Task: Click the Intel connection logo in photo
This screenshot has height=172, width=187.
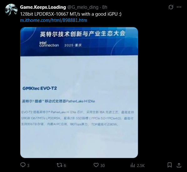Action: 49,44
